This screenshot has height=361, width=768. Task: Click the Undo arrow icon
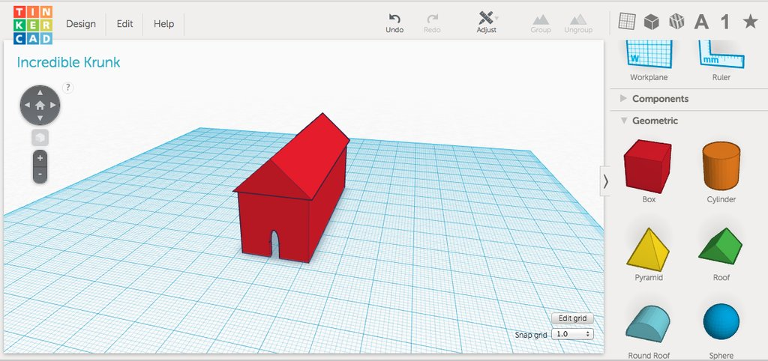394,19
